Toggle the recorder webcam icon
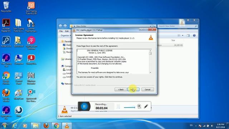The image size is (229, 129). pyautogui.click(x=139, y=106)
